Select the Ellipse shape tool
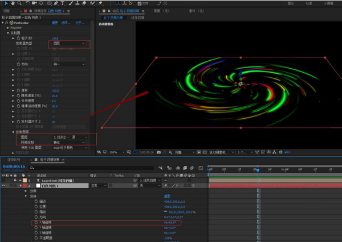 (x=50, y=3)
